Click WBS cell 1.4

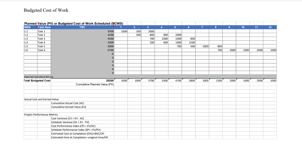pos(31,42)
